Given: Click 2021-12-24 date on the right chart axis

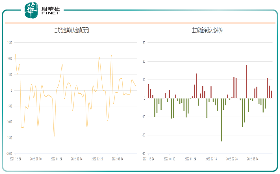Looking at the screenshot, I should [x=149, y=159].
